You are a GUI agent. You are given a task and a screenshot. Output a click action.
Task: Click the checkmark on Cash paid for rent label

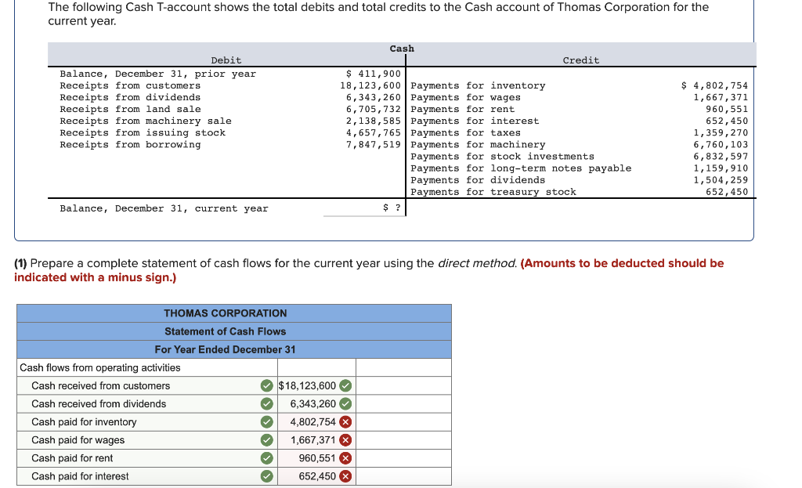coord(266,458)
